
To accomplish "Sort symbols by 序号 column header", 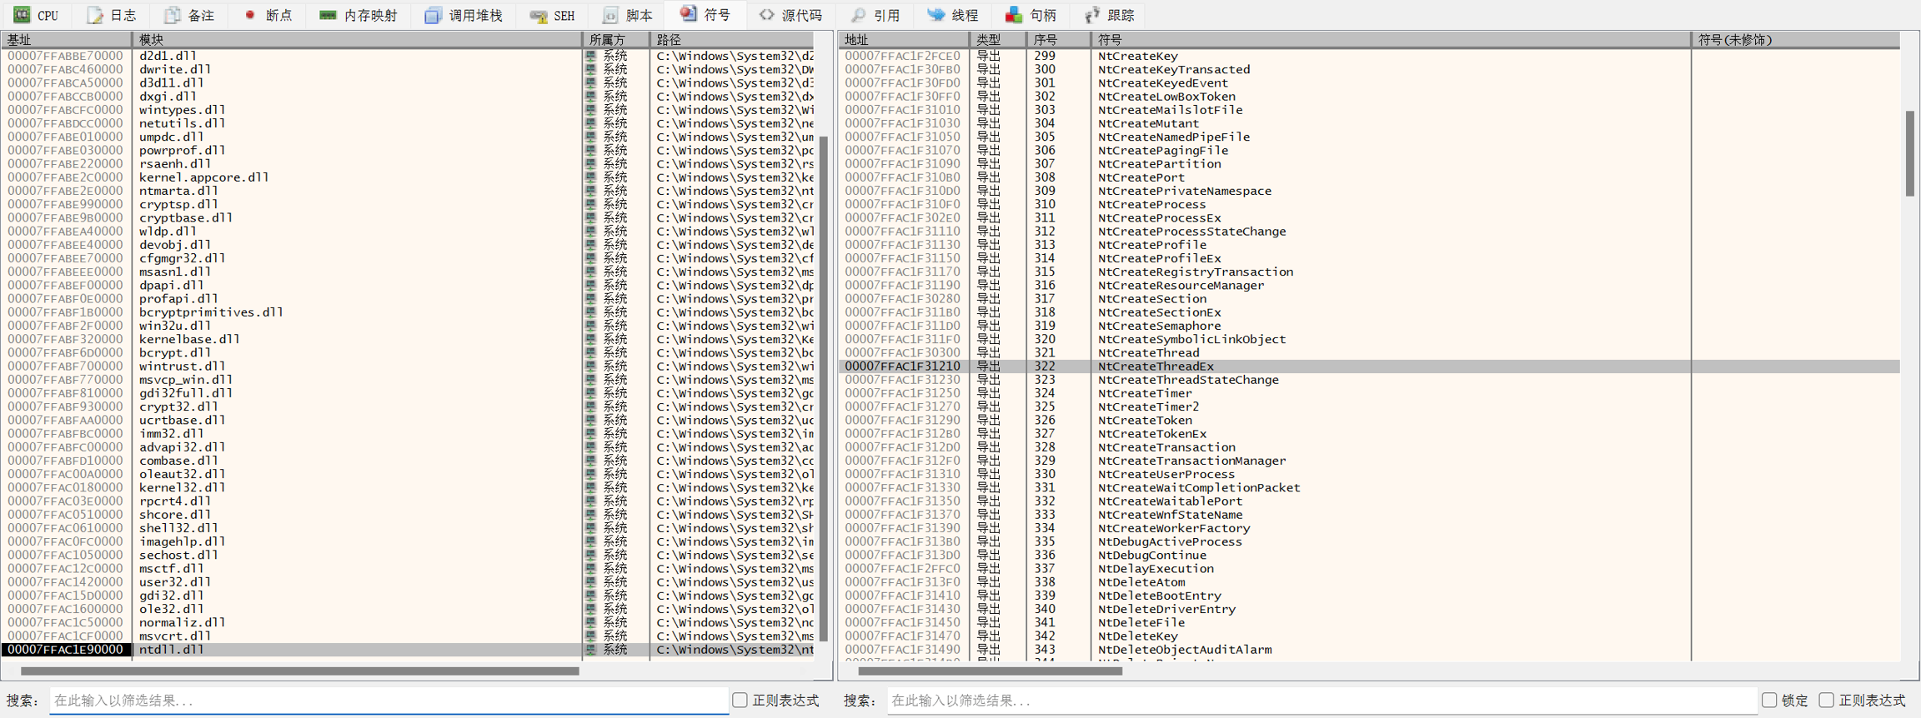I will pyautogui.click(x=1057, y=39).
